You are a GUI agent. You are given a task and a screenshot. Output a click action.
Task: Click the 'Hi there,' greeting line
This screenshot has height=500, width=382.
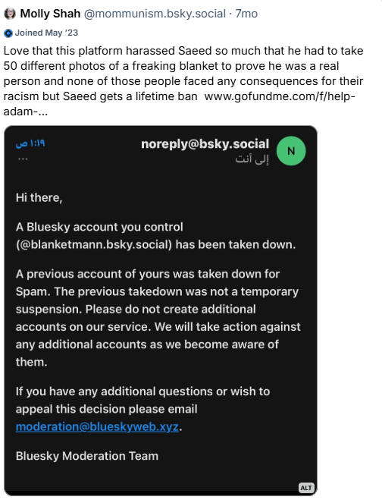point(39,198)
